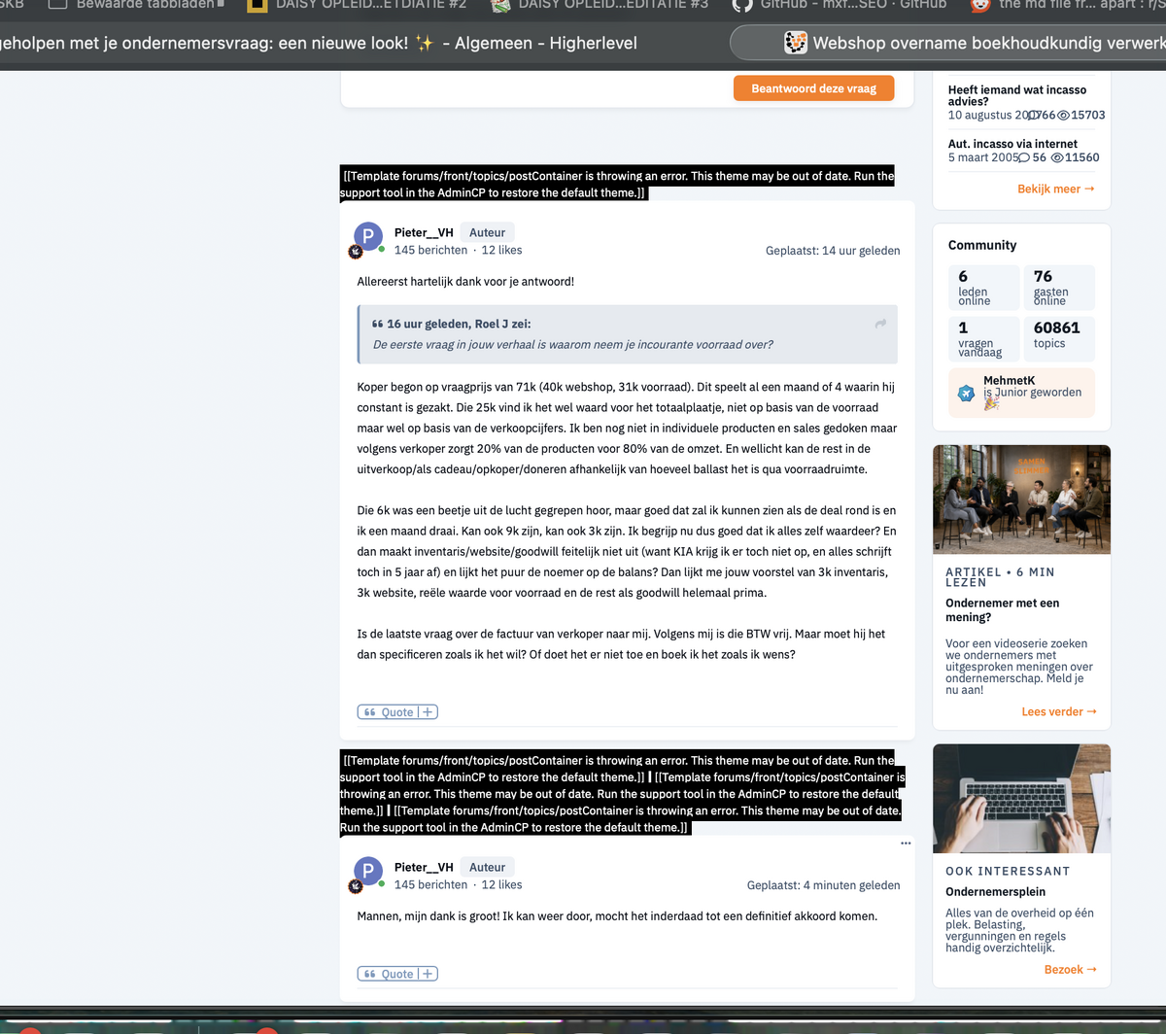
Task: Click the share arrow icon in Roel J quote
Action: pos(880,324)
